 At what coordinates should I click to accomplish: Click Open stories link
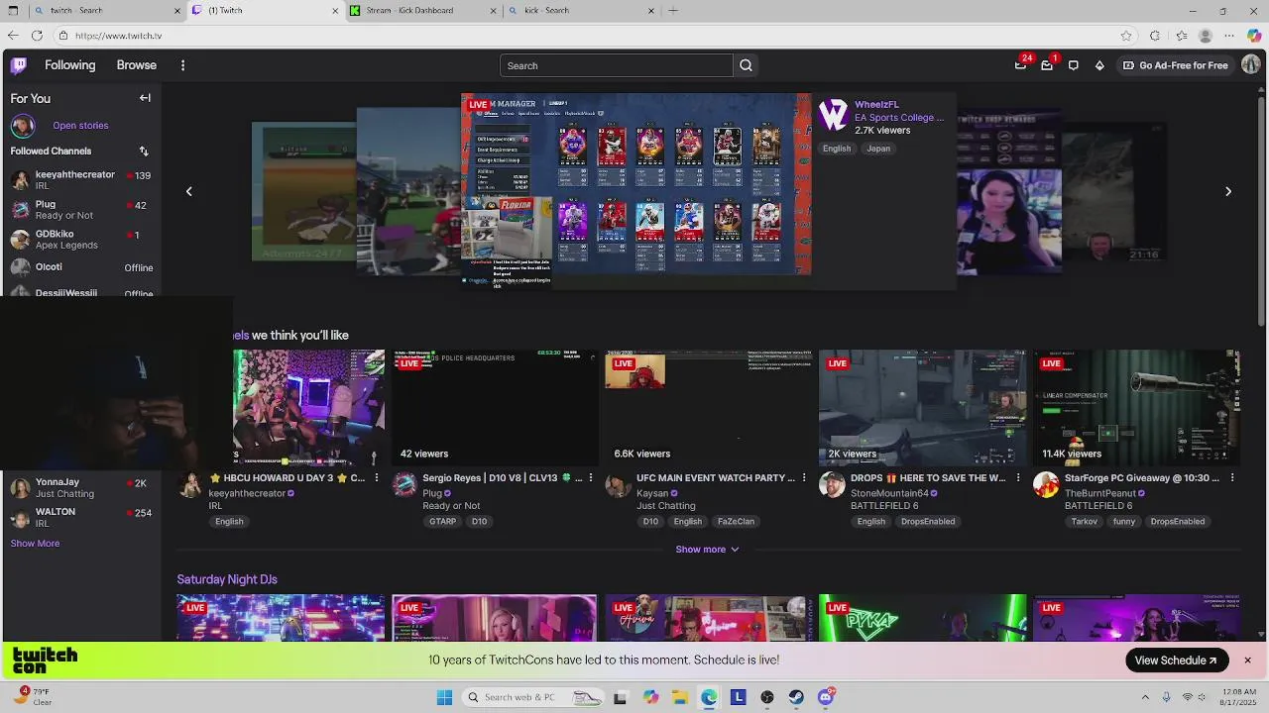pyautogui.click(x=80, y=126)
